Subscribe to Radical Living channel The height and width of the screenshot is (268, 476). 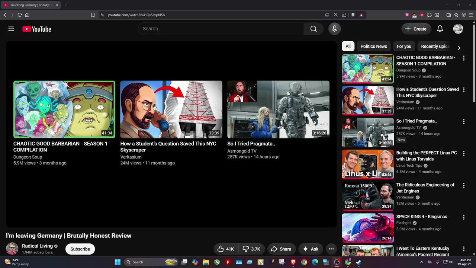coord(80,249)
